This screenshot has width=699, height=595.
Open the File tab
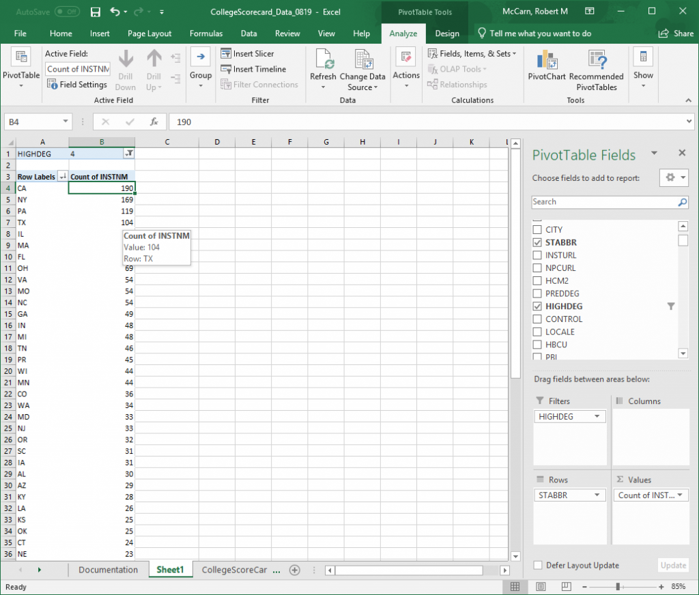tap(20, 33)
